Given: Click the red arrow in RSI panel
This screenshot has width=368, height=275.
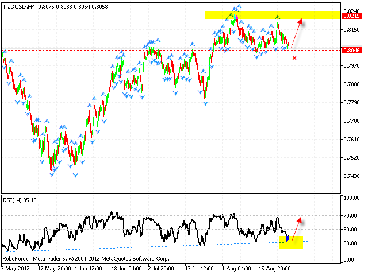Looking at the screenshot, I should coord(294,225).
